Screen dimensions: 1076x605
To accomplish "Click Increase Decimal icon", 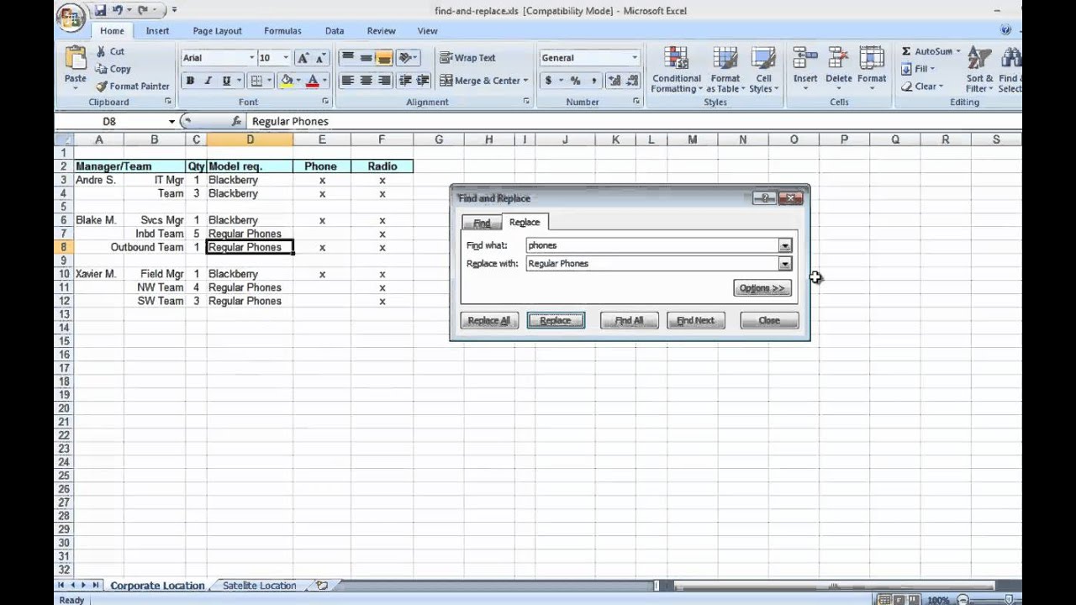I will 614,81.
